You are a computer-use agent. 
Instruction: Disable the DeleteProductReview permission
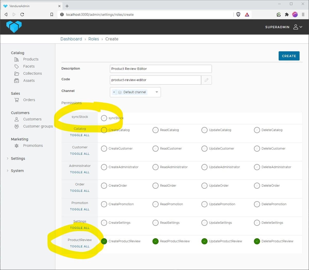257,241
